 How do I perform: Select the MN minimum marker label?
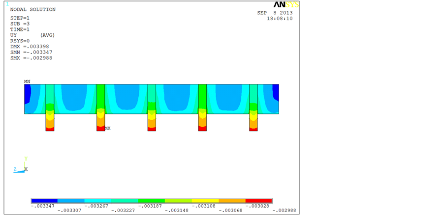tap(27, 81)
